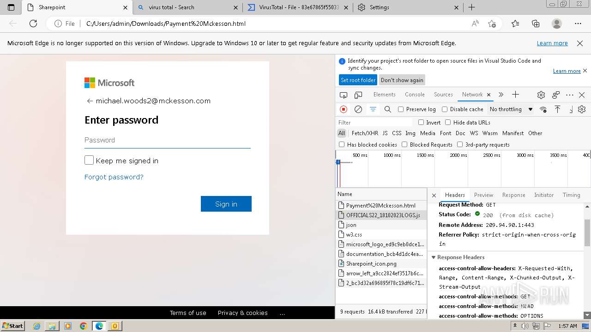Switch to the Elements tab
This screenshot has height=332, width=591.
coord(384,95)
